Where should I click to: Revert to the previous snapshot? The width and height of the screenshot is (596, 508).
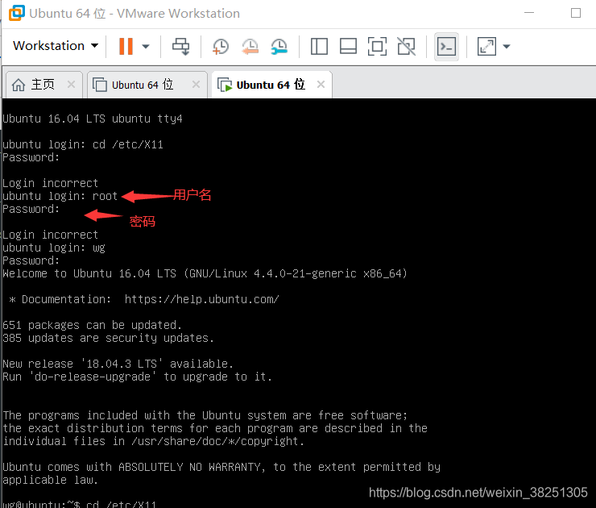pyautogui.click(x=250, y=47)
